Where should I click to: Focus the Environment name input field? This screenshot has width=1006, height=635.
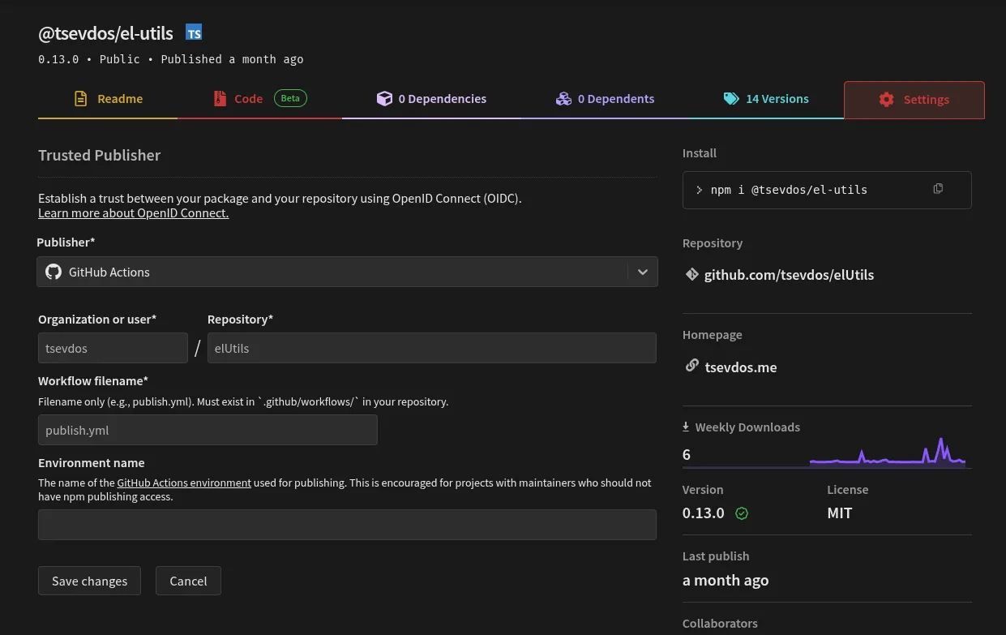click(x=347, y=525)
